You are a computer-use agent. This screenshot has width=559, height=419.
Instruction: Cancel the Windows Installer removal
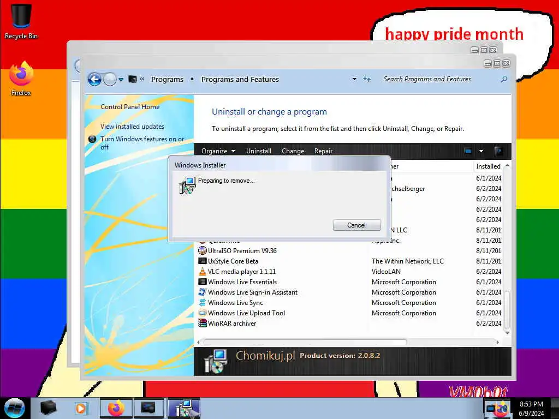point(356,225)
